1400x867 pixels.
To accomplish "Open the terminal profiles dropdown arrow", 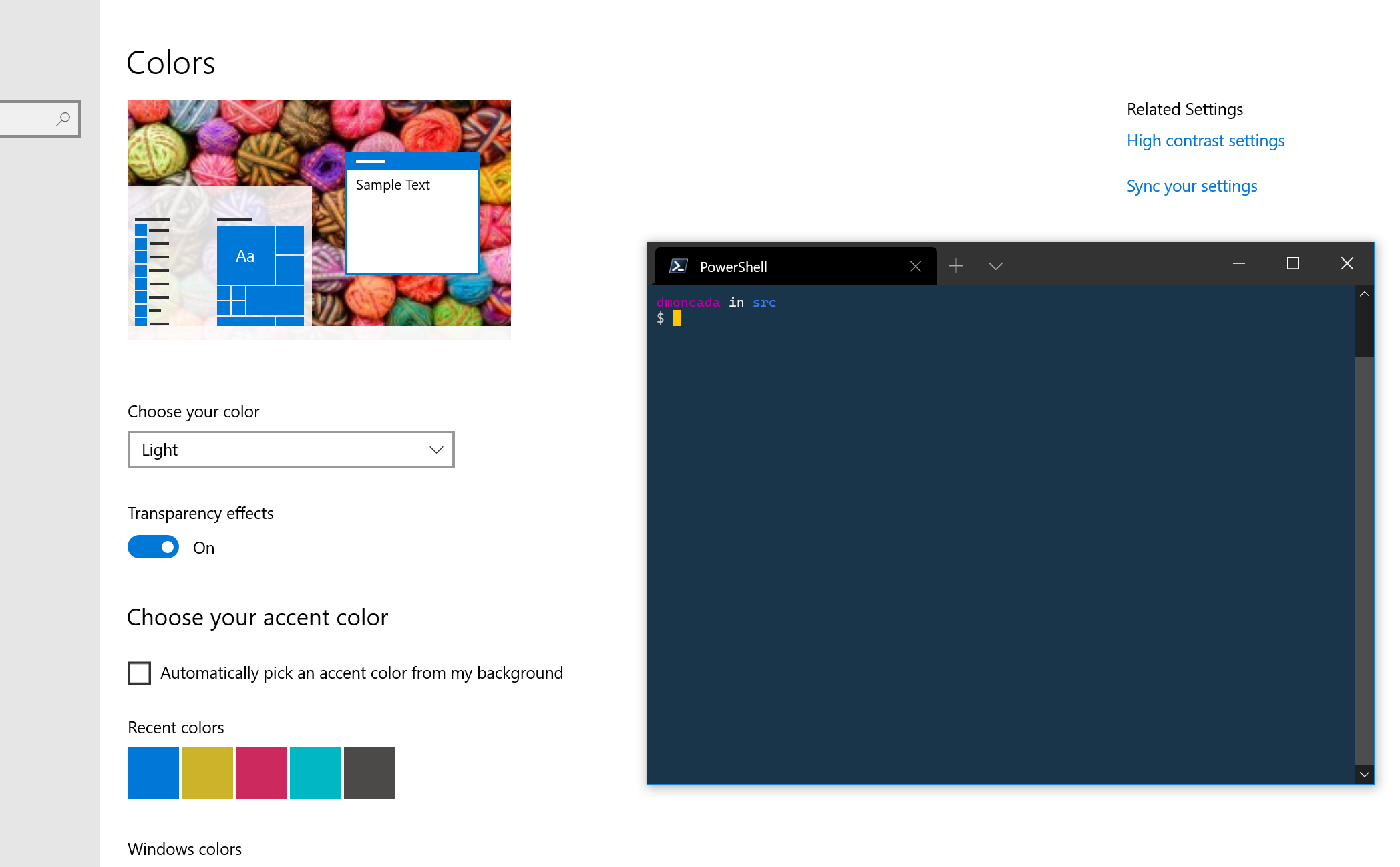I will [995, 266].
